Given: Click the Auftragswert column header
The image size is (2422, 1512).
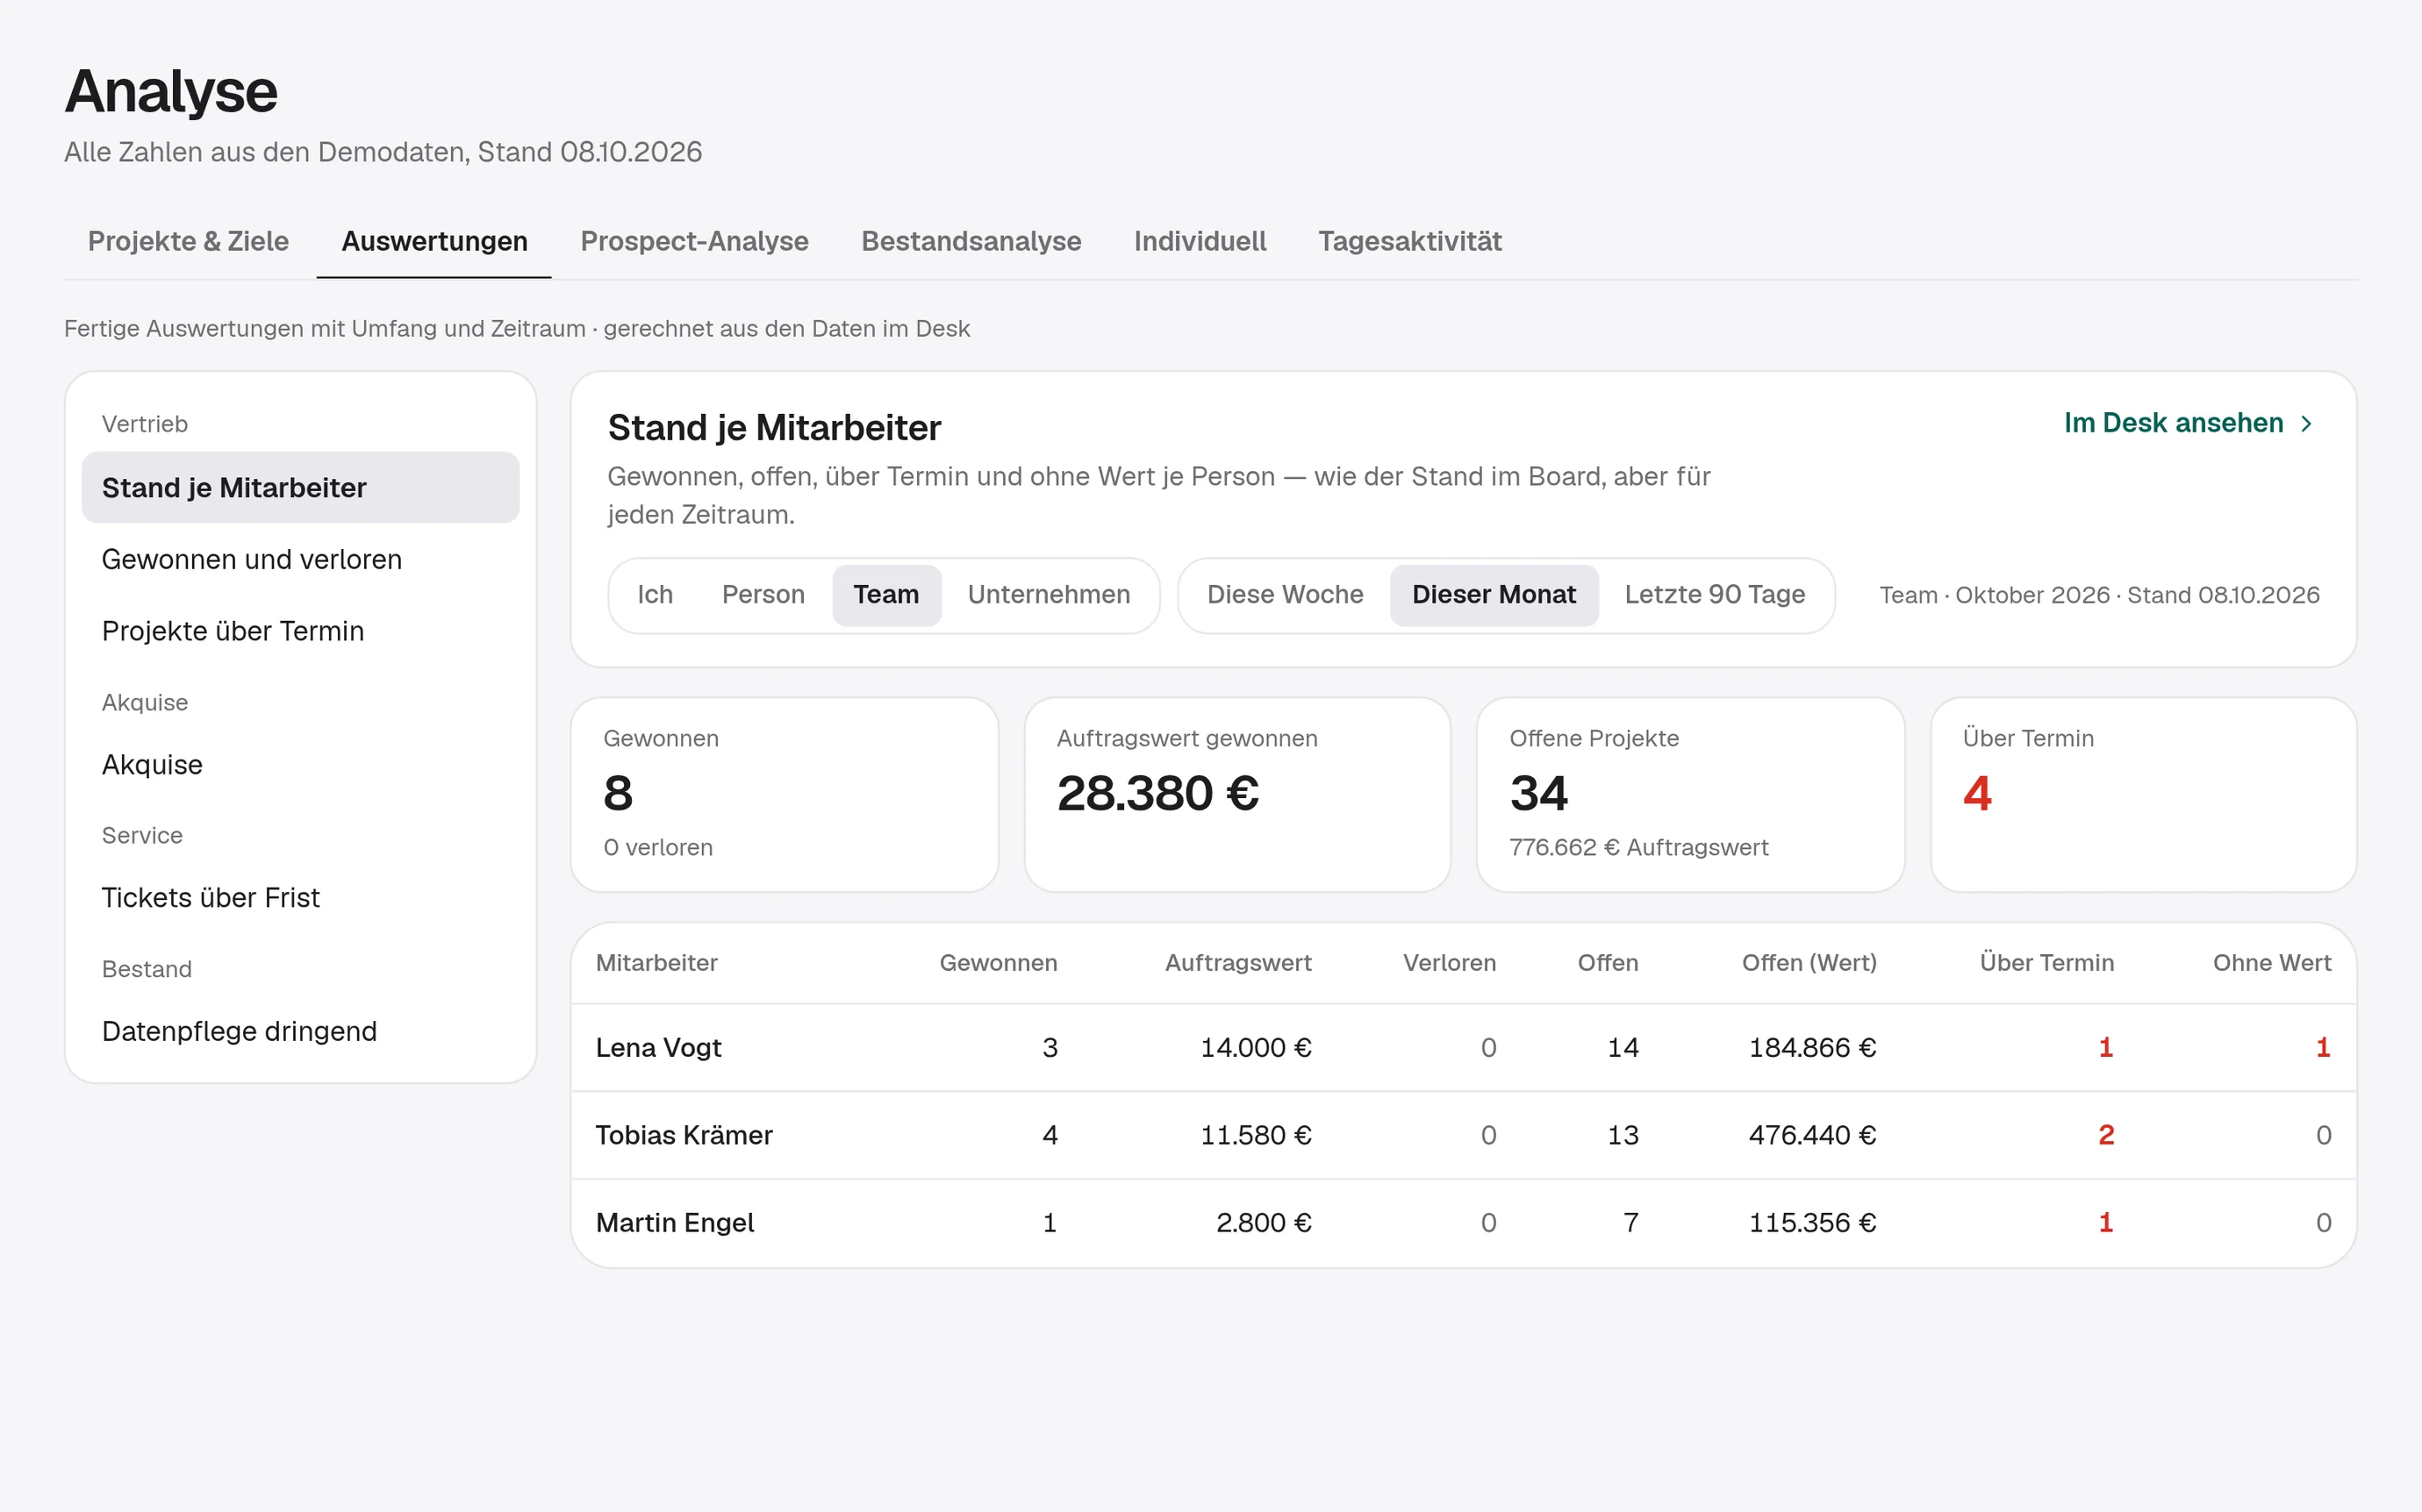Looking at the screenshot, I should click(1238, 963).
